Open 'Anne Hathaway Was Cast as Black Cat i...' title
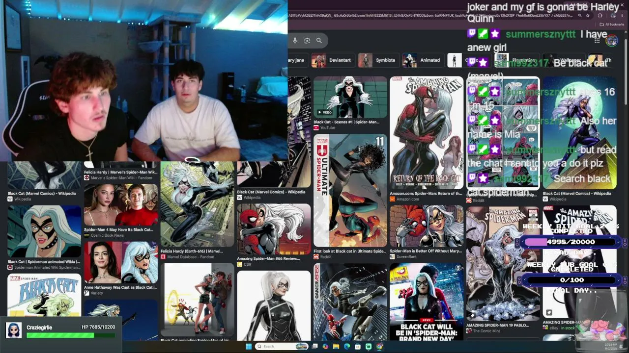This screenshot has width=629, height=353. click(121, 288)
